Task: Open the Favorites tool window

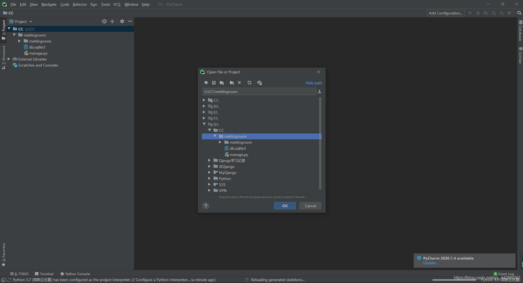Action: click(4, 254)
